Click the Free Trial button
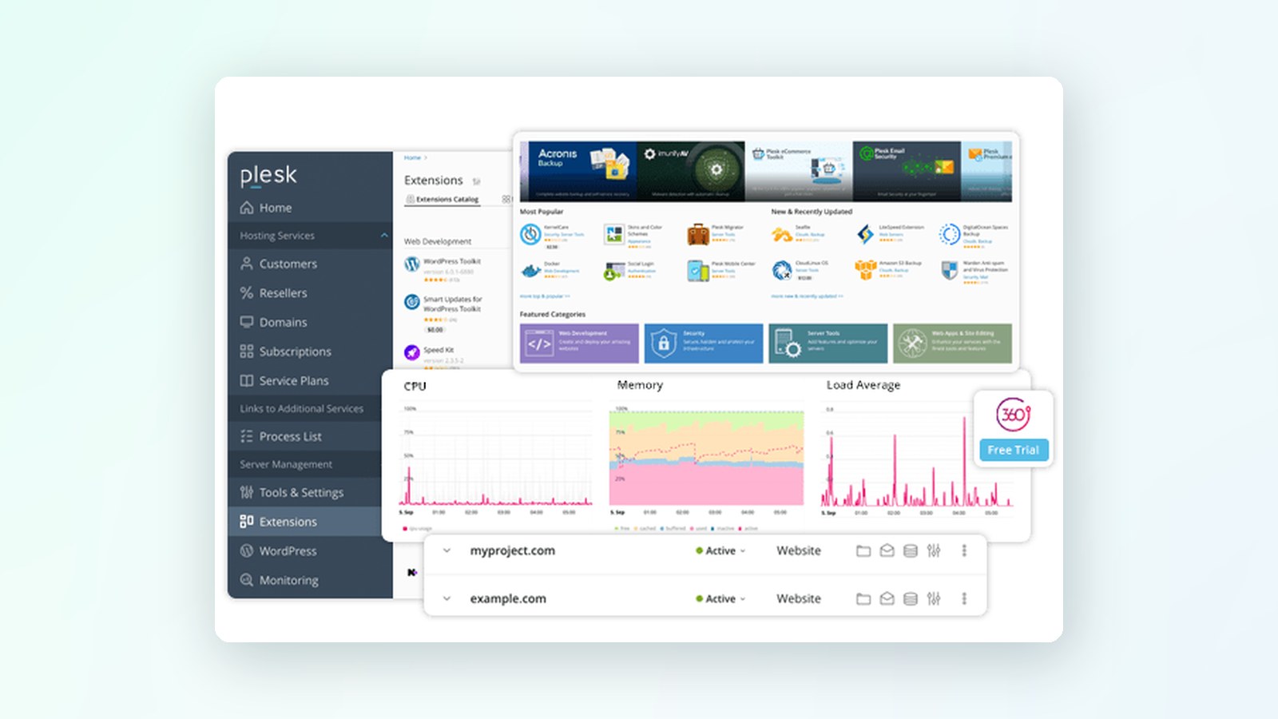 coord(1014,450)
